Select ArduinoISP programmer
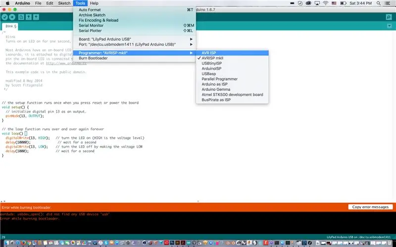Screen dimensions: 396x247 point(232,69)
